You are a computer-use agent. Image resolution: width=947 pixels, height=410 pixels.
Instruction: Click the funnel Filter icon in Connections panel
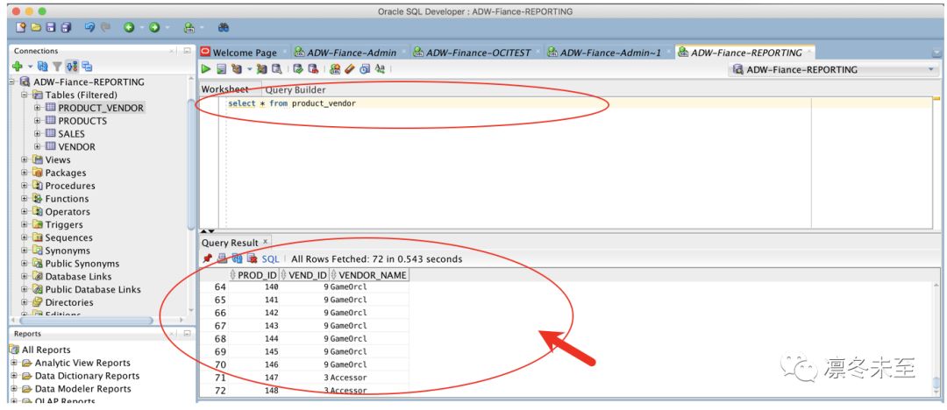tap(57, 67)
